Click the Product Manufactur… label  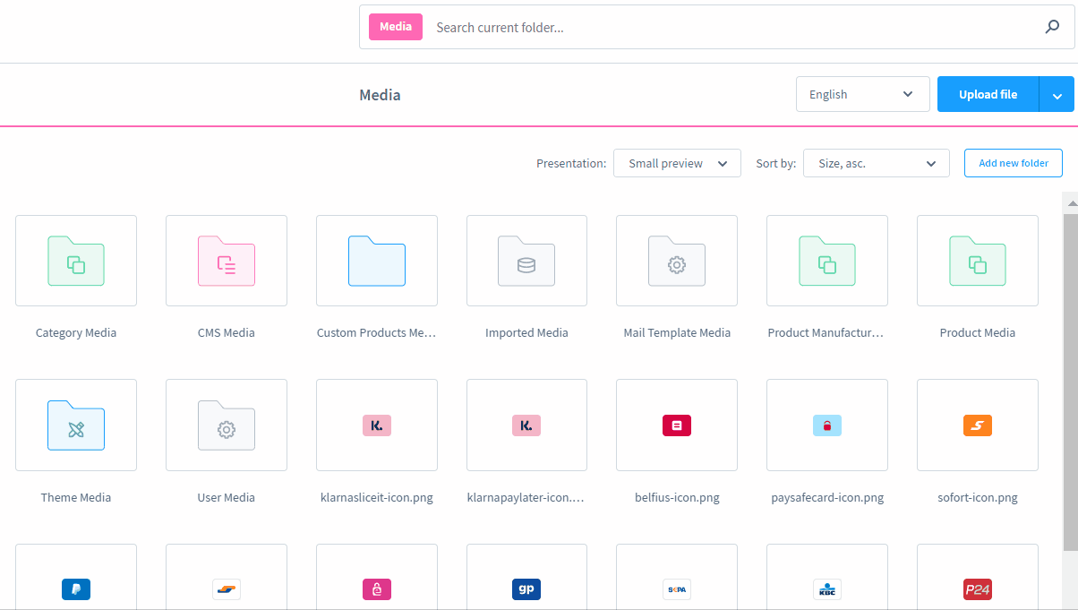click(826, 332)
